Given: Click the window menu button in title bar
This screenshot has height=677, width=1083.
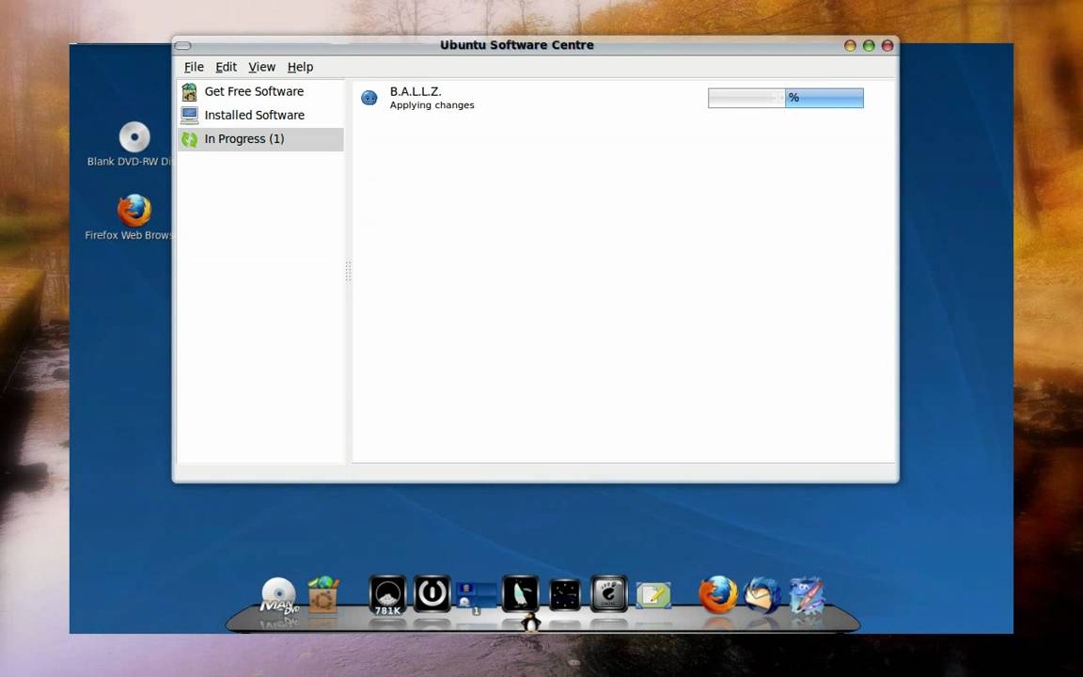Looking at the screenshot, I should click(182, 45).
